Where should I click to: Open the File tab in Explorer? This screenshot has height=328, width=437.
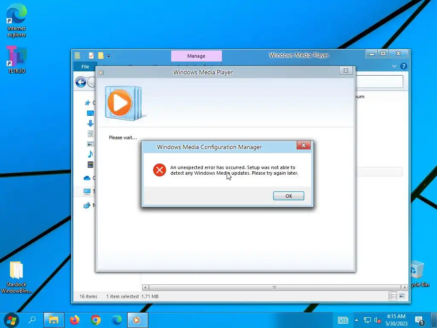85,67
